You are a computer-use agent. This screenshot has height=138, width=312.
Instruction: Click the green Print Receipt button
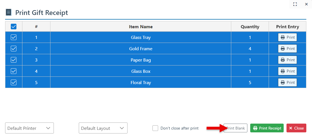267,128
